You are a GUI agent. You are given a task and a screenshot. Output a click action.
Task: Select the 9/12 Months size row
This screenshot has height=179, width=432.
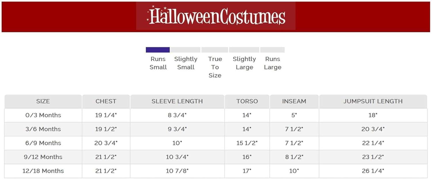pos(216,157)
